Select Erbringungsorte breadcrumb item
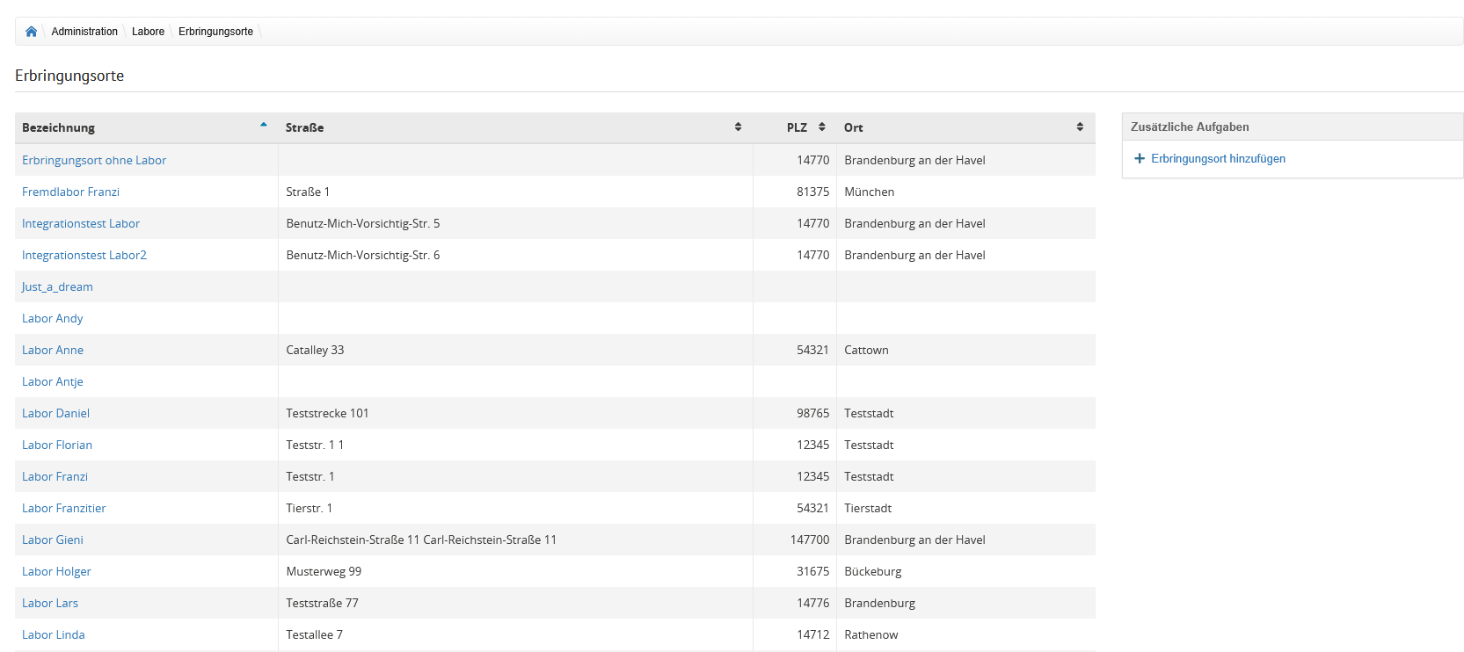 pos(215,32)
